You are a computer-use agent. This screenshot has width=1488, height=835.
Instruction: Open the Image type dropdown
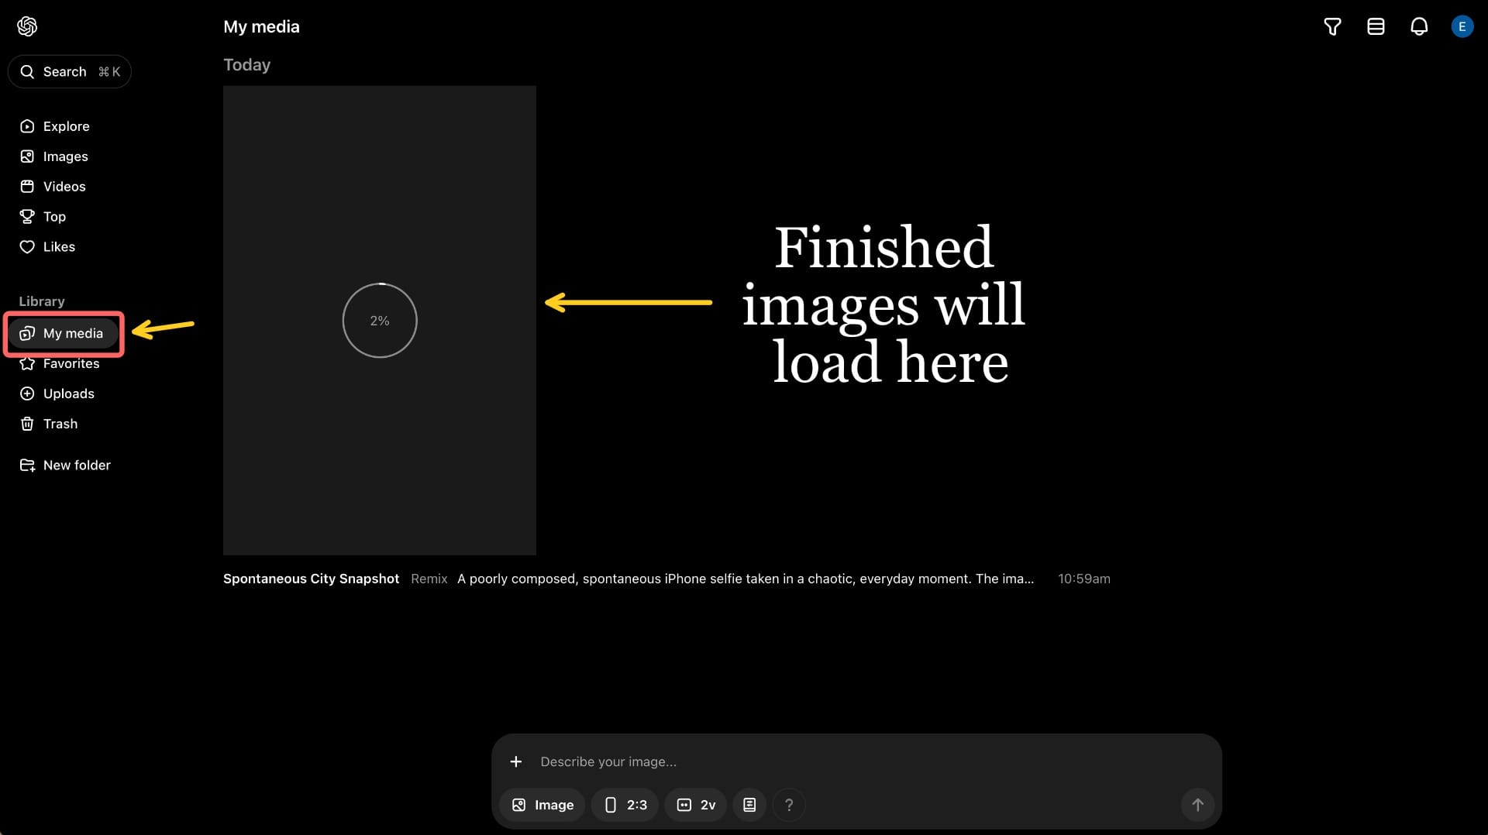click(x=542, y=805)
